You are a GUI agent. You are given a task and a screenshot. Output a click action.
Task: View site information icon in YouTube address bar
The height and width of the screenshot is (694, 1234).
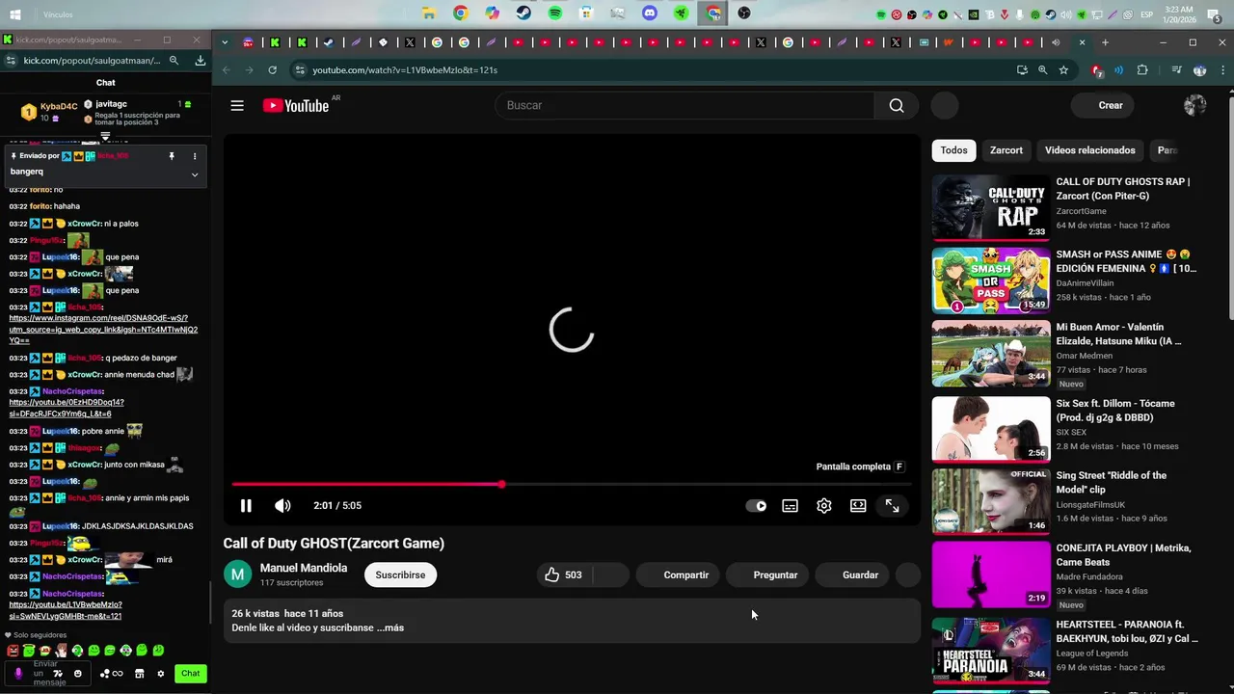[300, 70]
